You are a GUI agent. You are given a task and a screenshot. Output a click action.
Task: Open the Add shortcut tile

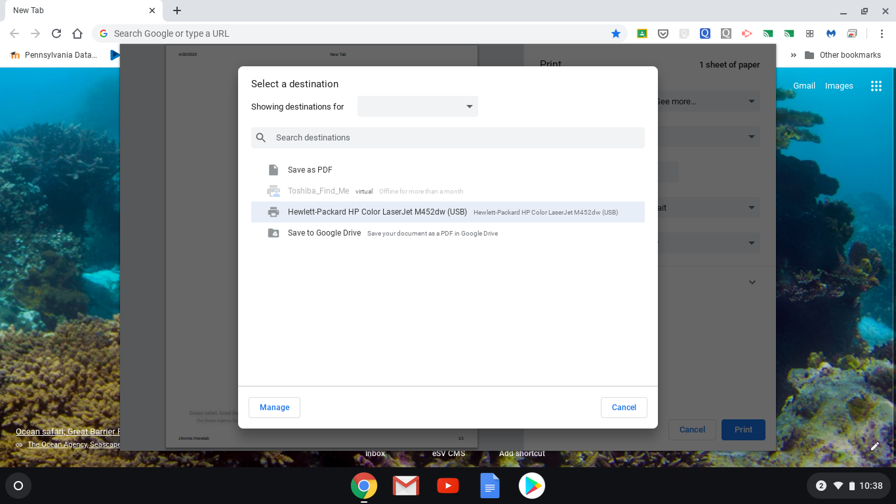521,453
